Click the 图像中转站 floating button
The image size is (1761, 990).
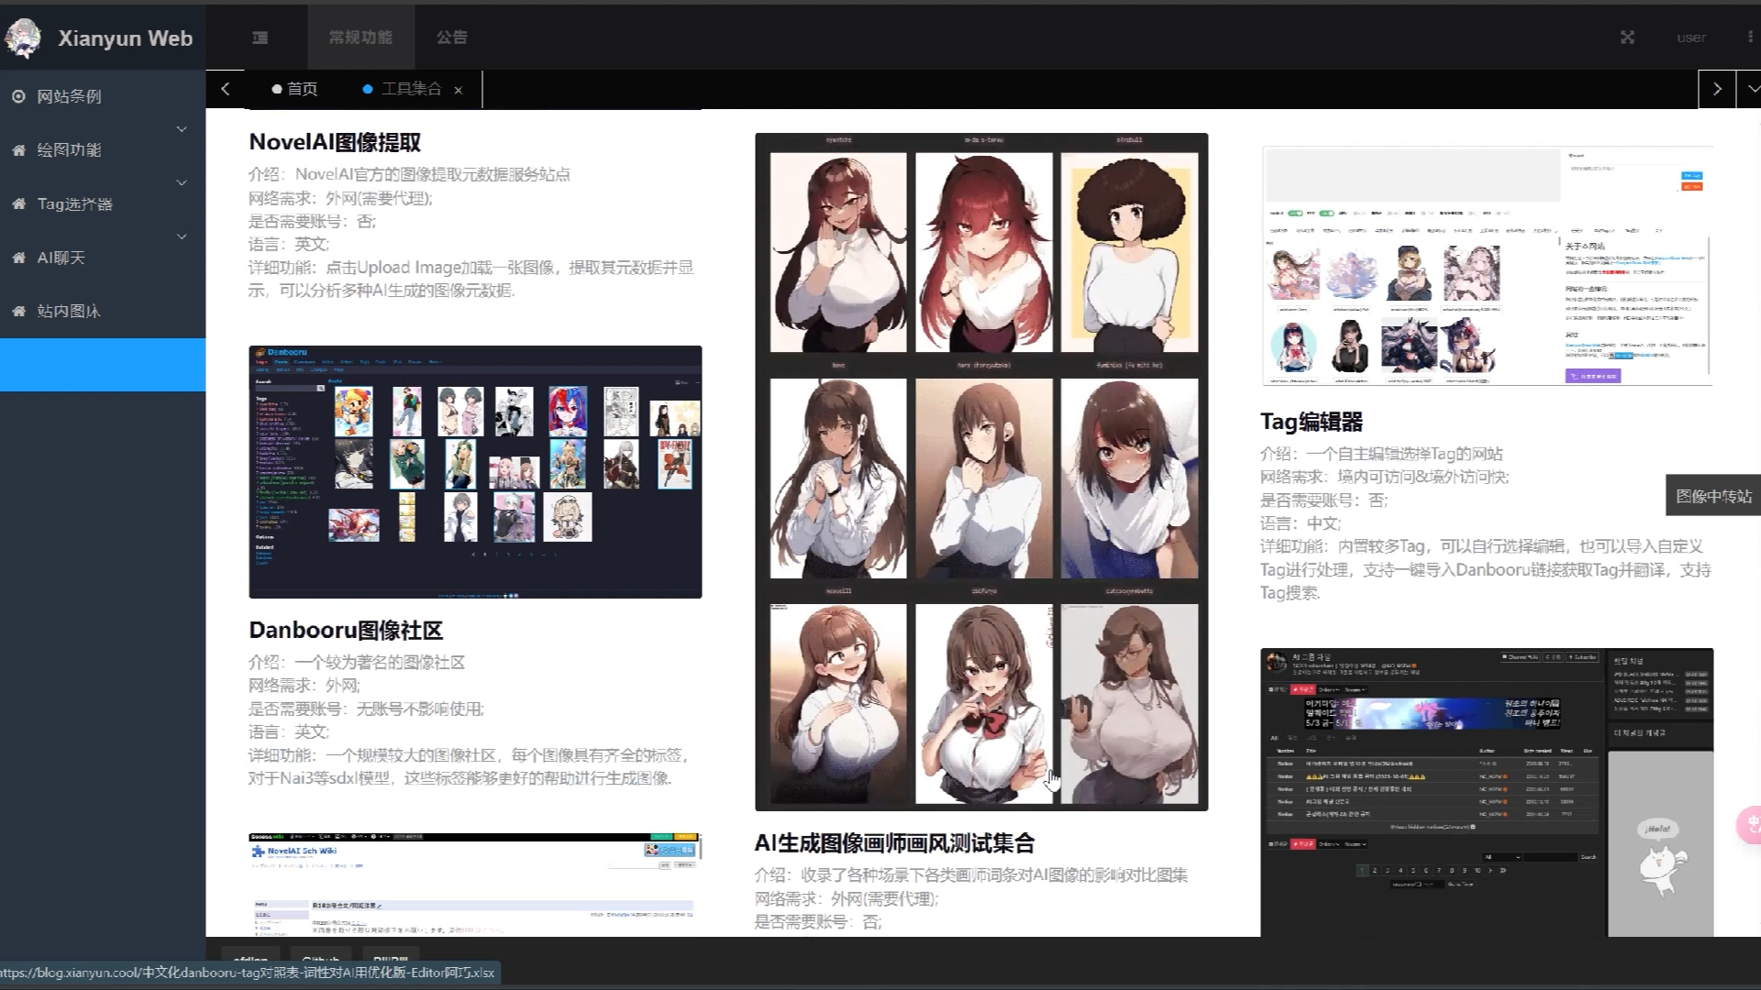[x=1713, y=496]
